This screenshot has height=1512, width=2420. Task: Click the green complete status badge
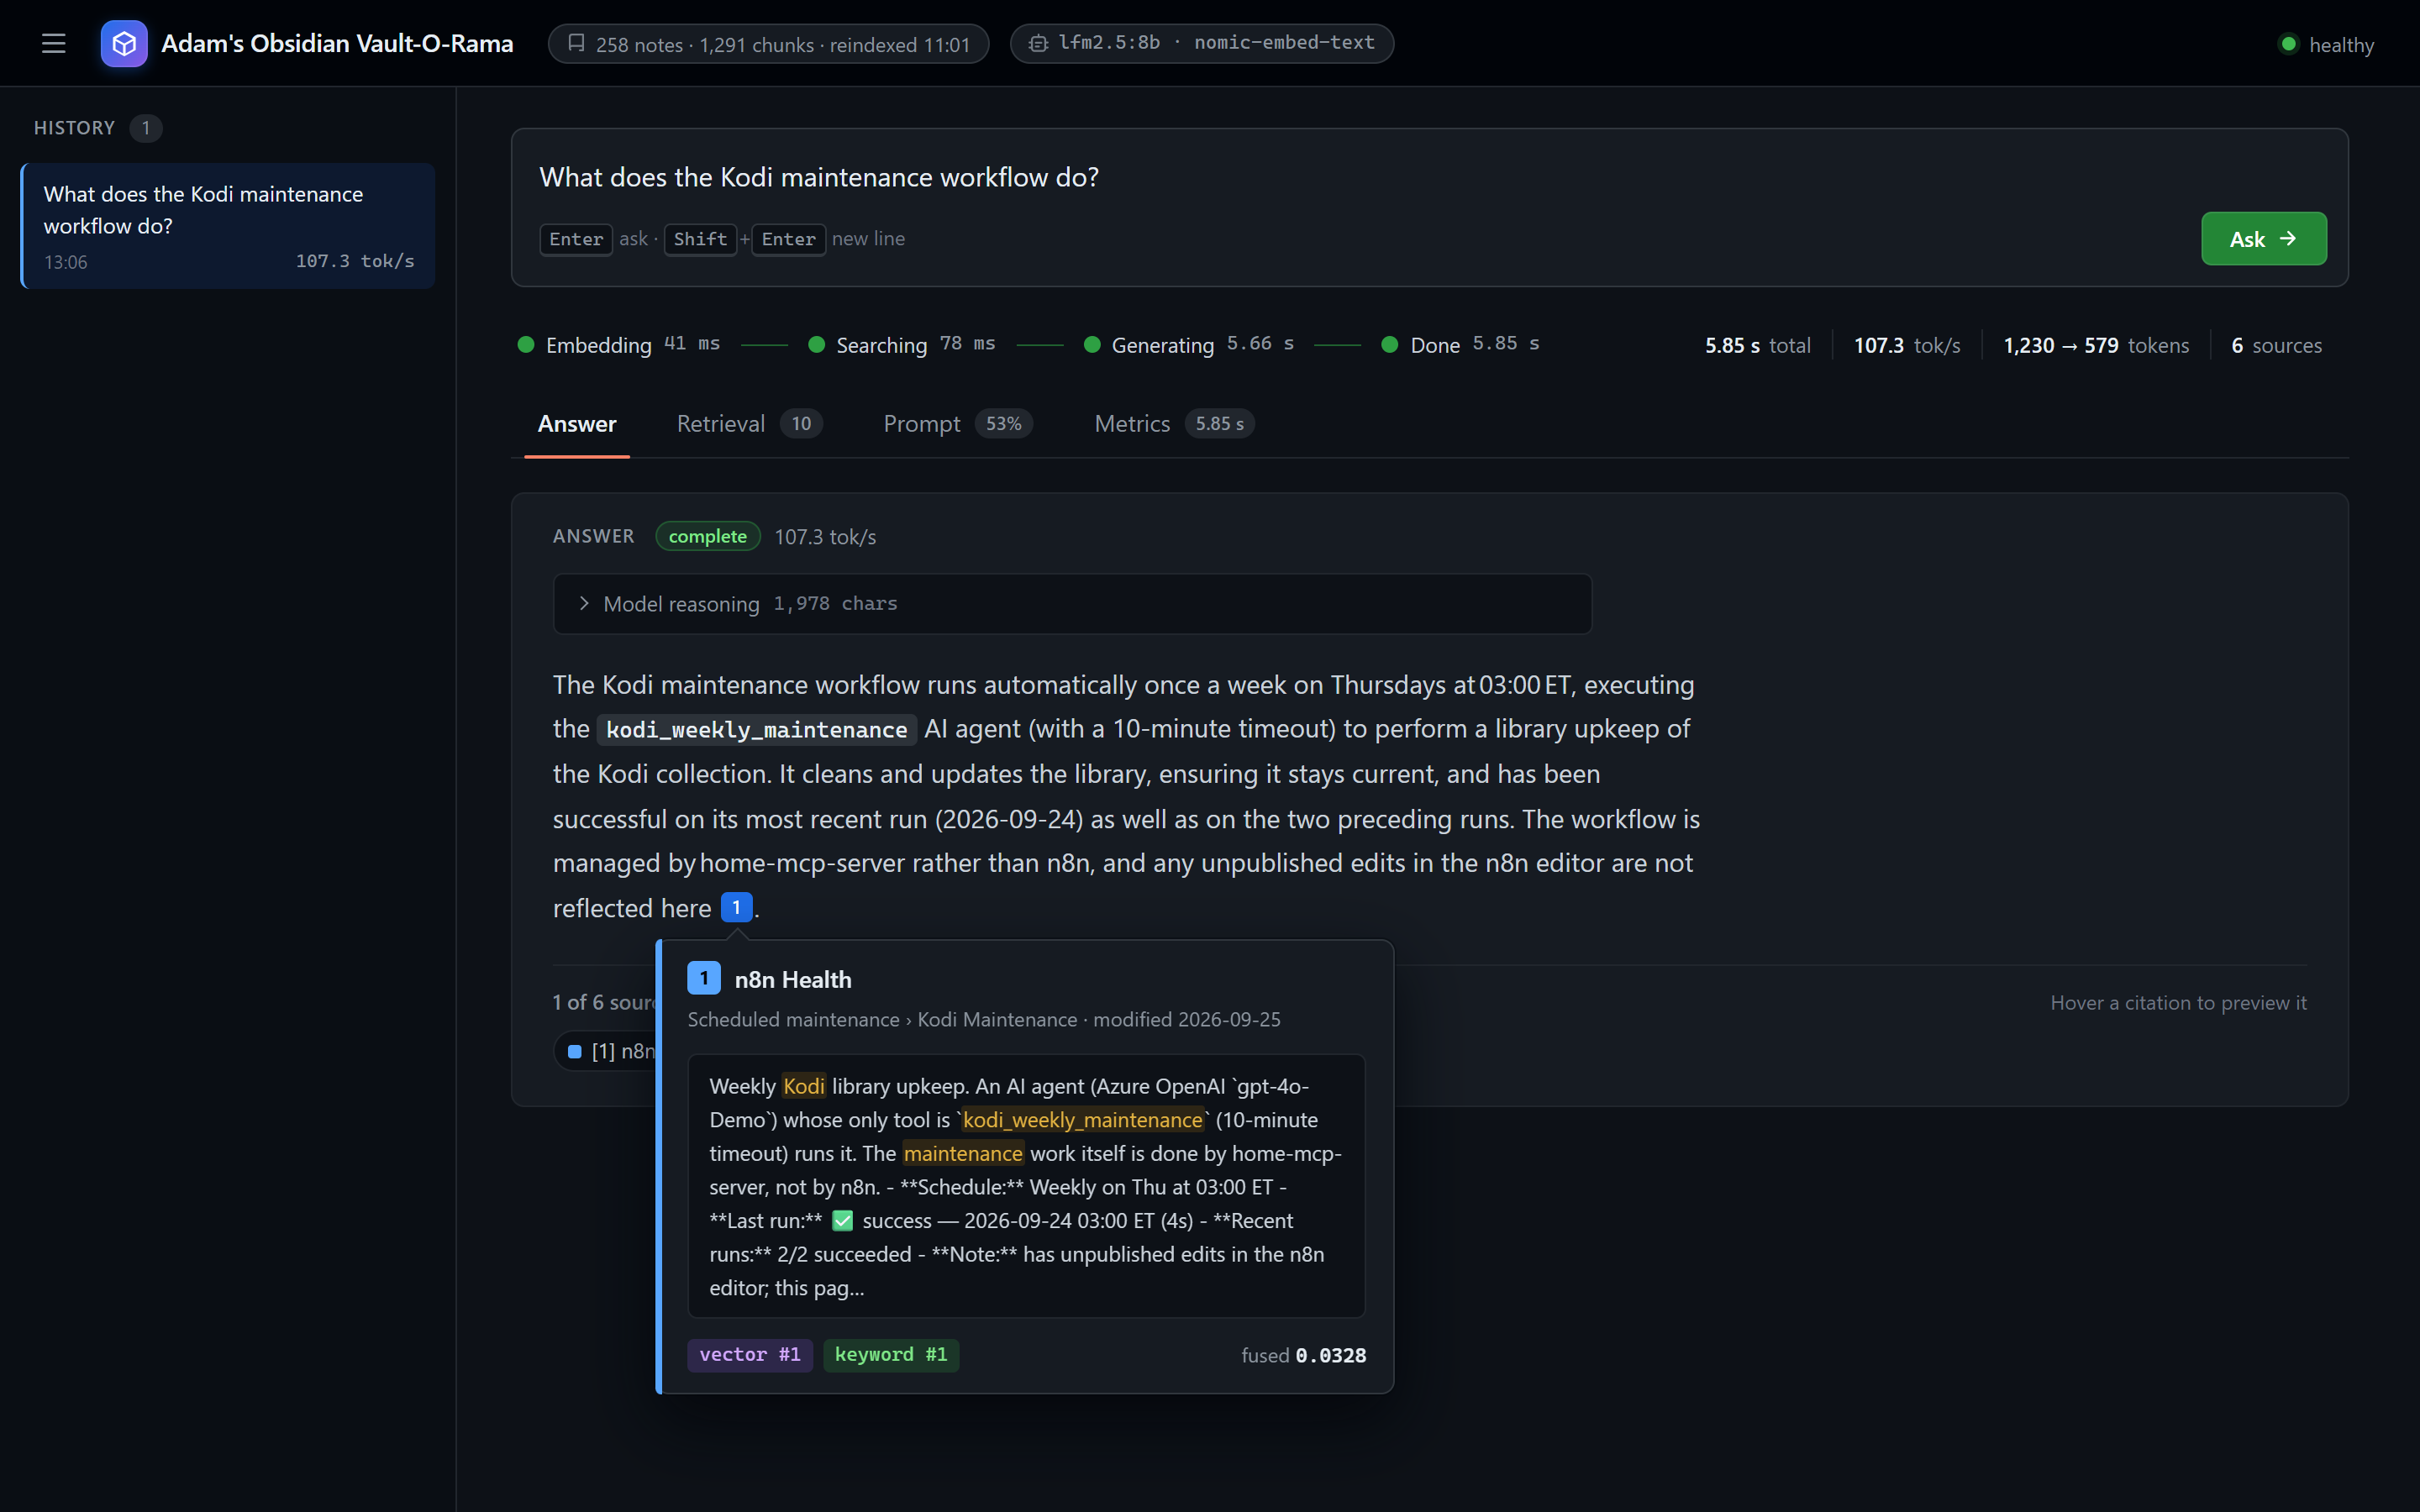[707, 536]
